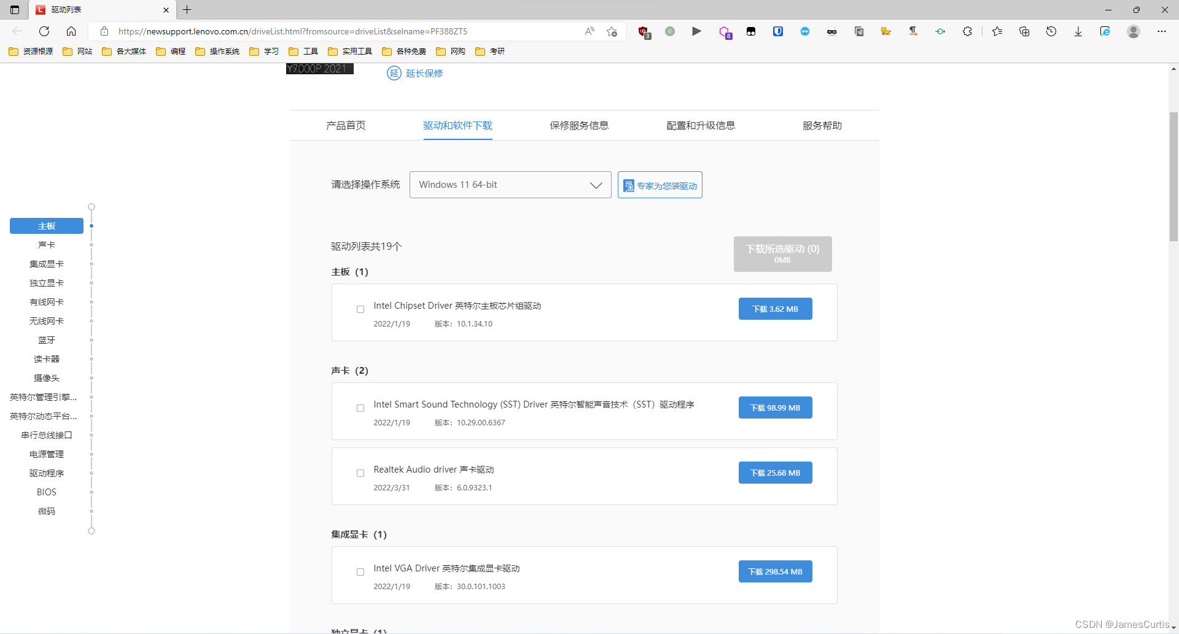
Task: Open the 实用工具 bookmarks folder
Action: coord(350,52)
